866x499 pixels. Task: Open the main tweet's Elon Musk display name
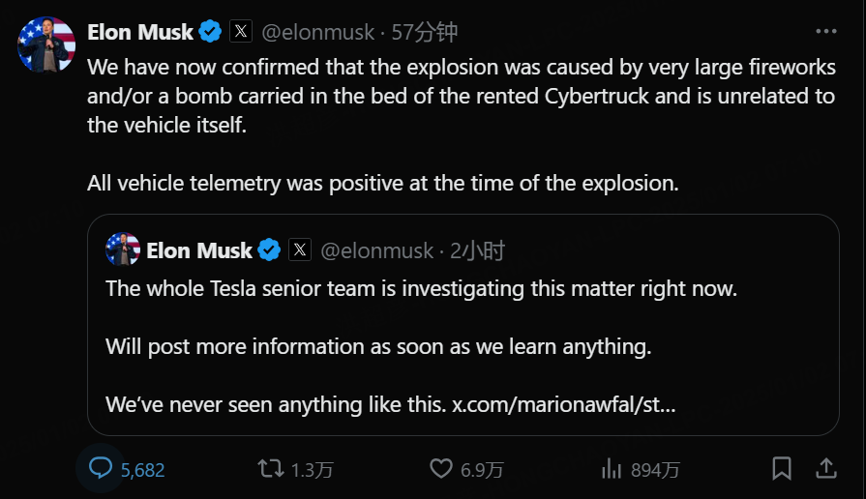tap(140, 32)
